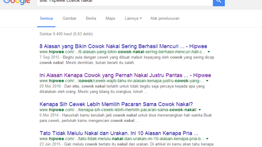
Task: Select the Semua tab
Action: click(x=46, y=18)
